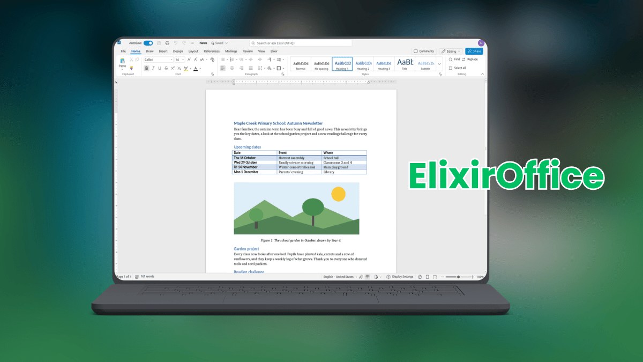The height and width of the screenshot is (362, 643).
Task: Click the Search or ask Elixir field
Action: [x=301, y=43]
